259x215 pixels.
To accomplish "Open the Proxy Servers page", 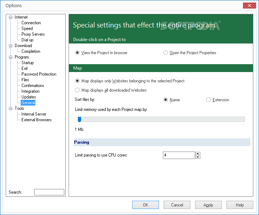I will coord(33,34).
